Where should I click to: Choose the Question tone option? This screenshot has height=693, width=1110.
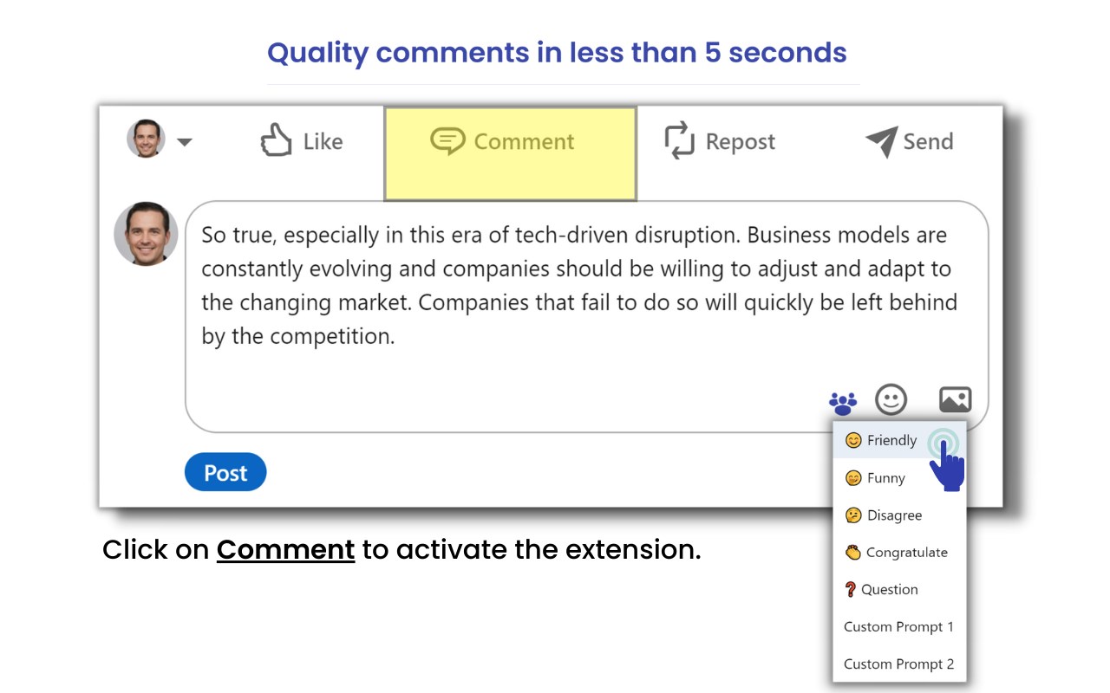click(882, 590)
